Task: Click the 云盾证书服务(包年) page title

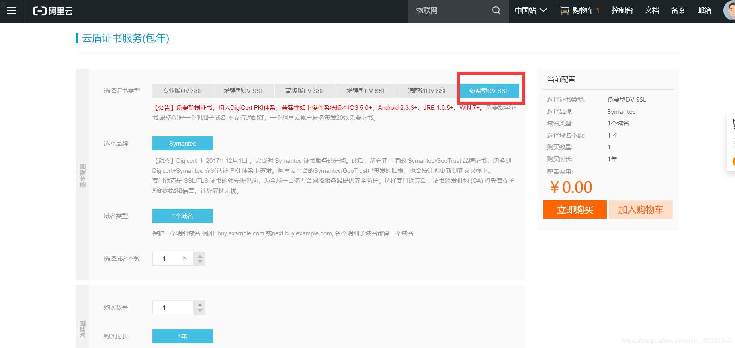Action: pos(126,38)
